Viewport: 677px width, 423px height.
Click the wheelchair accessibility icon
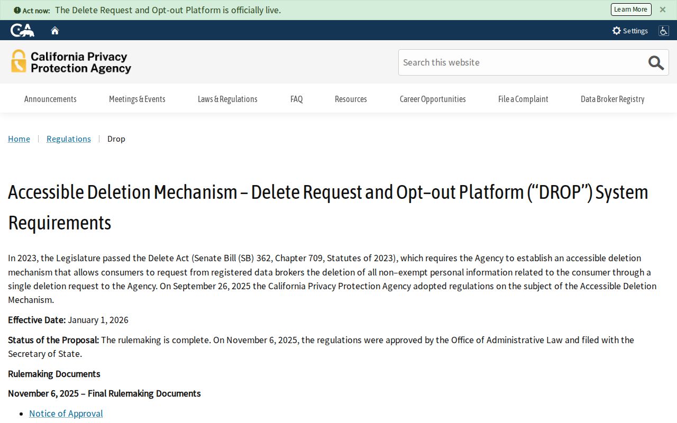click(663, 31)
